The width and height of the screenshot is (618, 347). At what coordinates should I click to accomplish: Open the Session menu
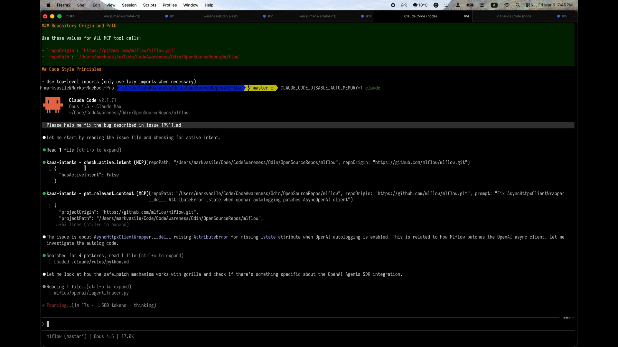129,5
